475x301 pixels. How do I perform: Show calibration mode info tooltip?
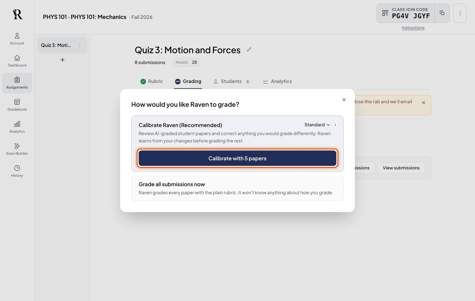(x=335, y=125)
